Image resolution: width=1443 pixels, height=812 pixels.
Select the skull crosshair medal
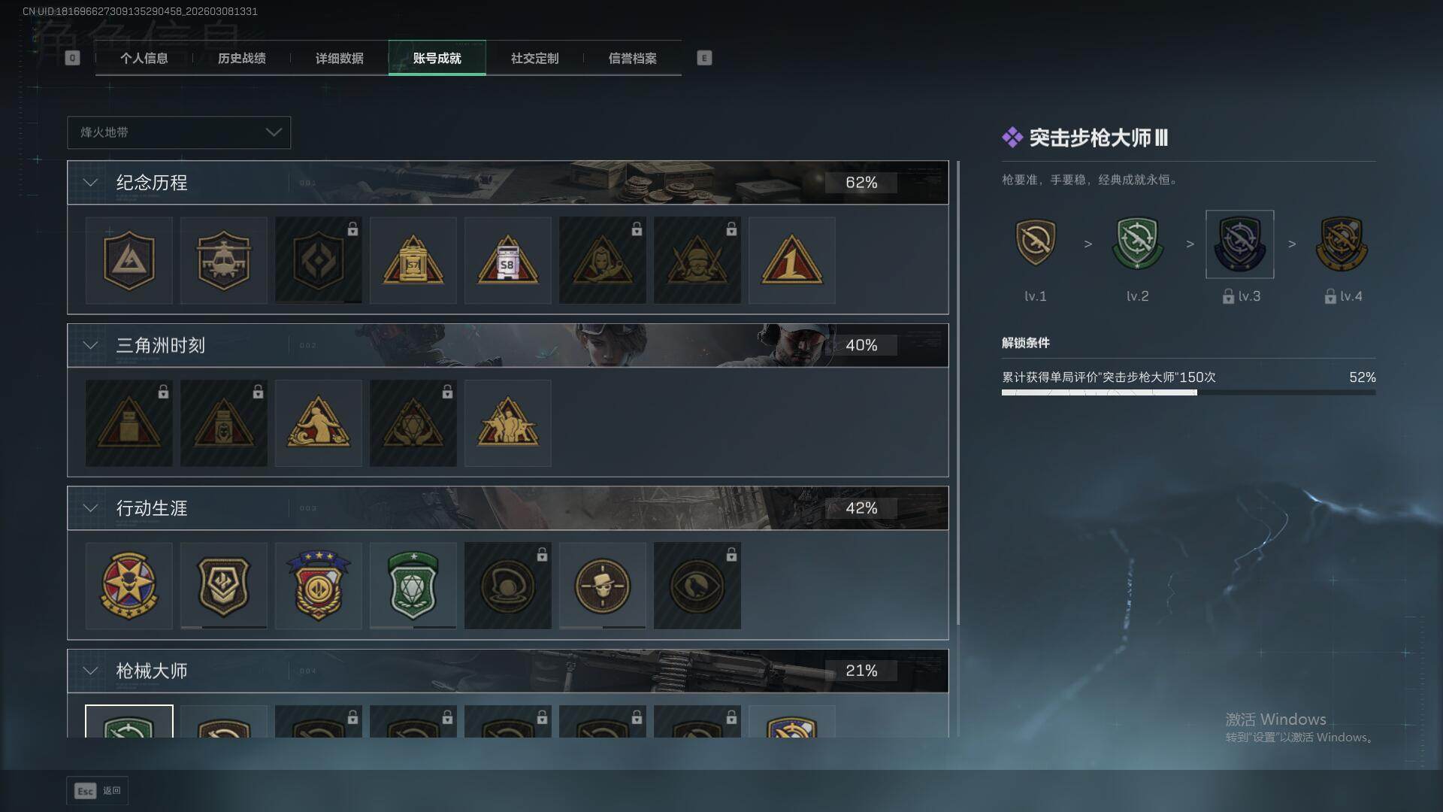[602, 586]
